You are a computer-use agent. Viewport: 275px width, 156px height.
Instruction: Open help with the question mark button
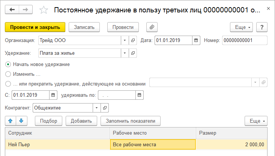261,27
